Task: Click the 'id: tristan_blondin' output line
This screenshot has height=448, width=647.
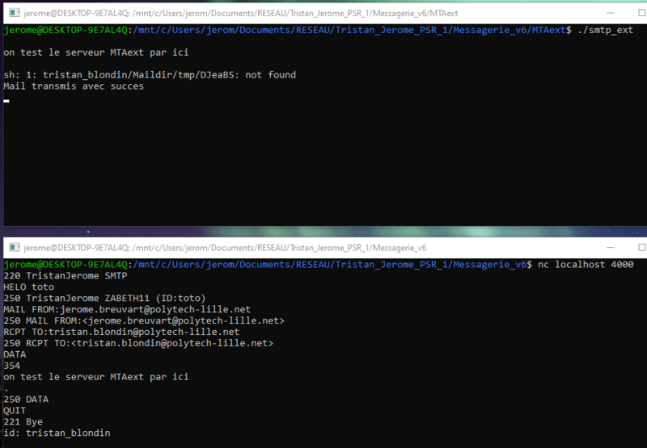Action: pyautogui.click(x=57, y=433)
